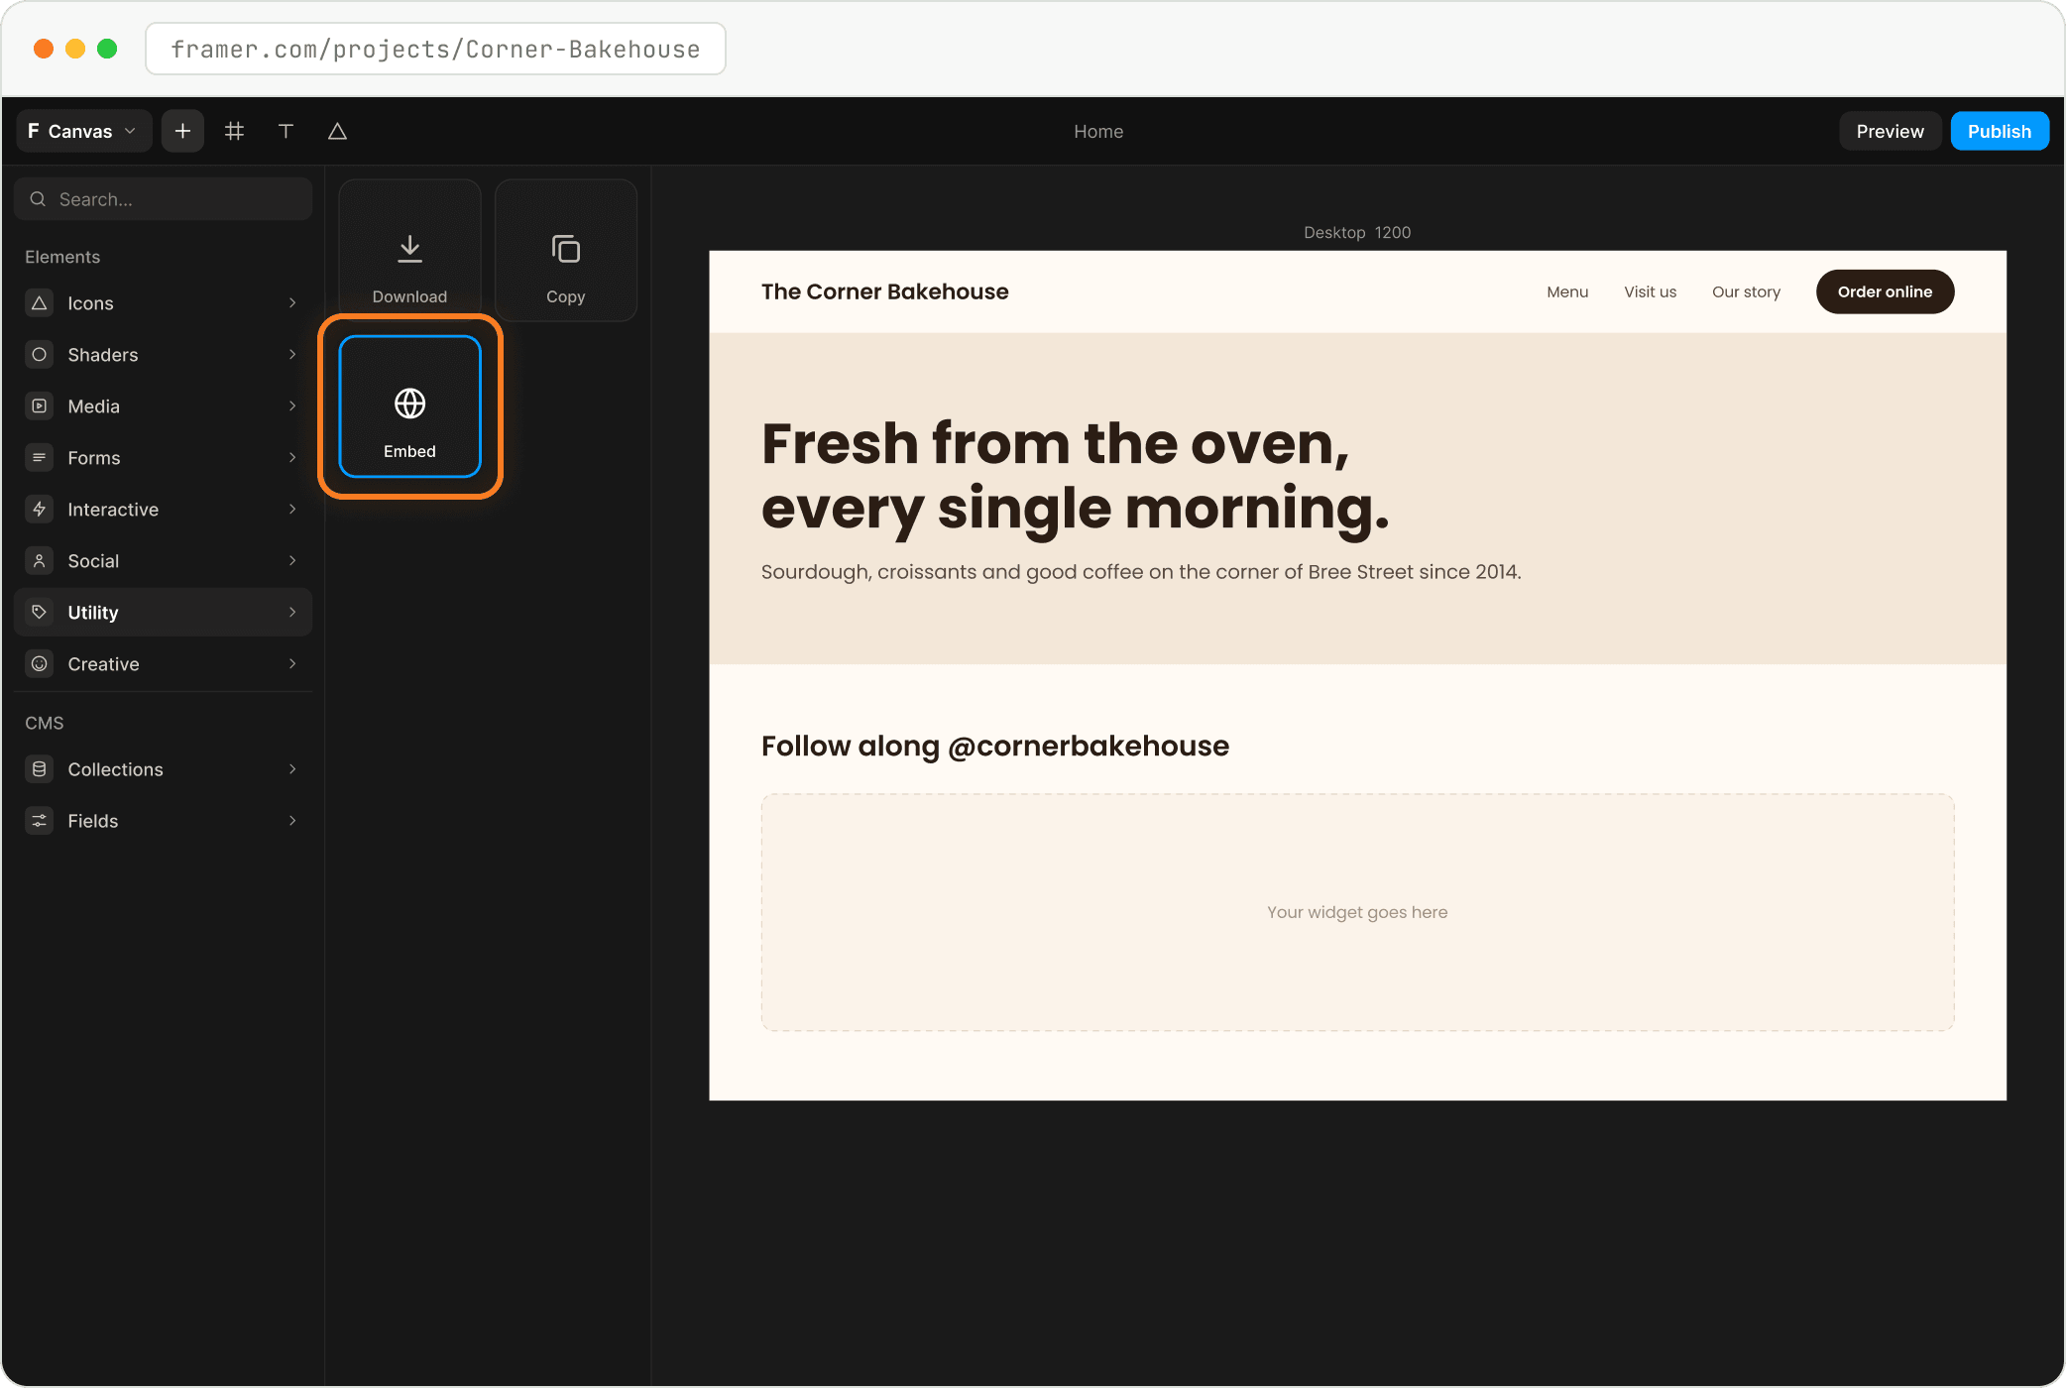
Task: Click the Icons label
Action: (90, 303)
